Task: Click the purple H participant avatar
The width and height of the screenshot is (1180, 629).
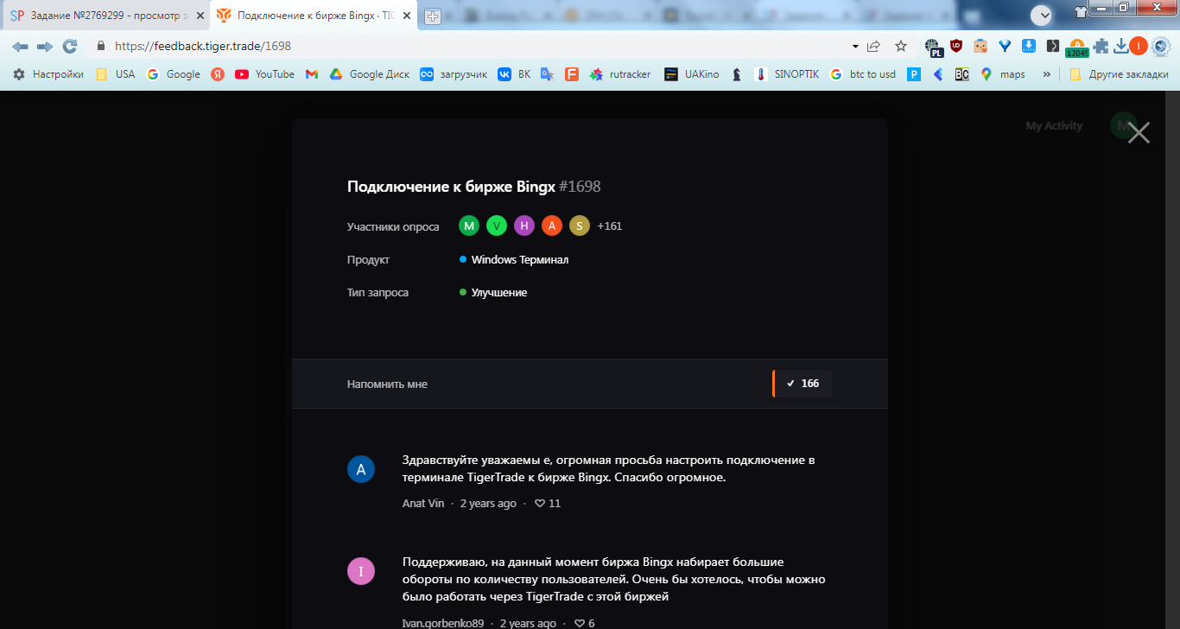Action: point(524,226)
